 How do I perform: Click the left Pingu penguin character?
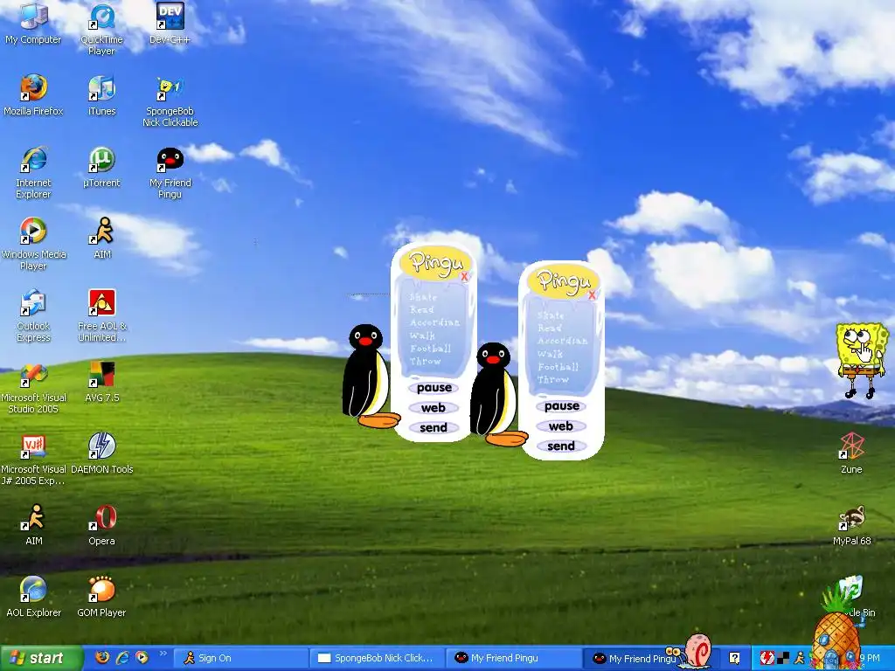(x=368, y=377)
